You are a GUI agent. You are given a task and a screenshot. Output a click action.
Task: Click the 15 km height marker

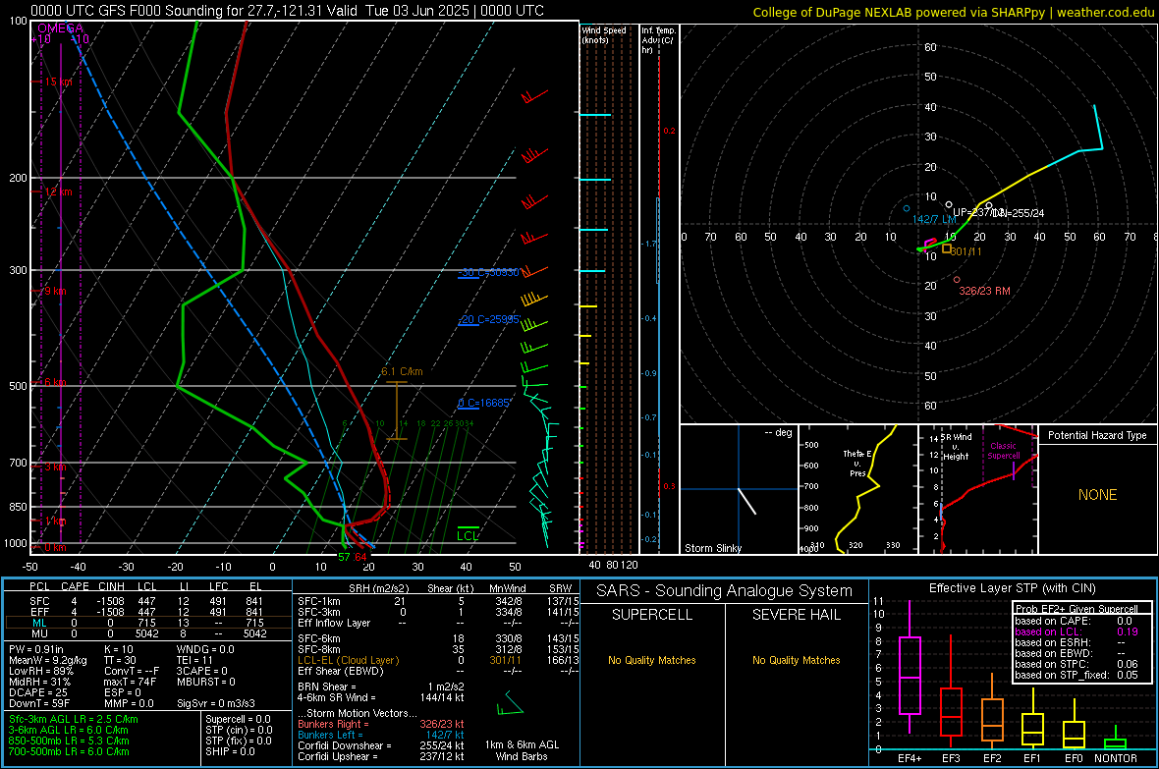[x=58, y=82]
